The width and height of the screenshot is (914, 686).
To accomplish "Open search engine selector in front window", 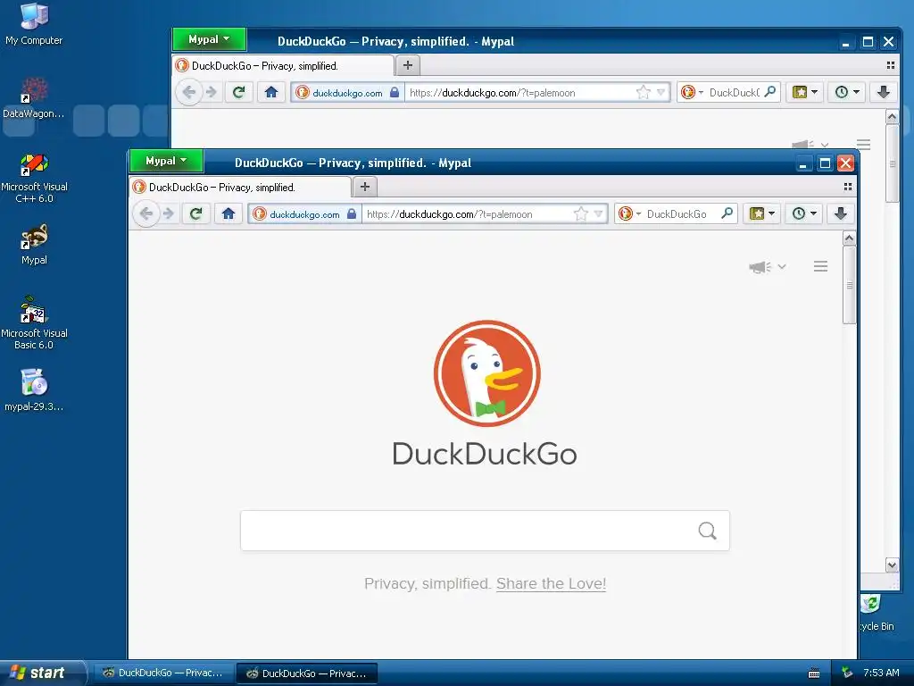I will pyautogui.click(x=629, y=214).
